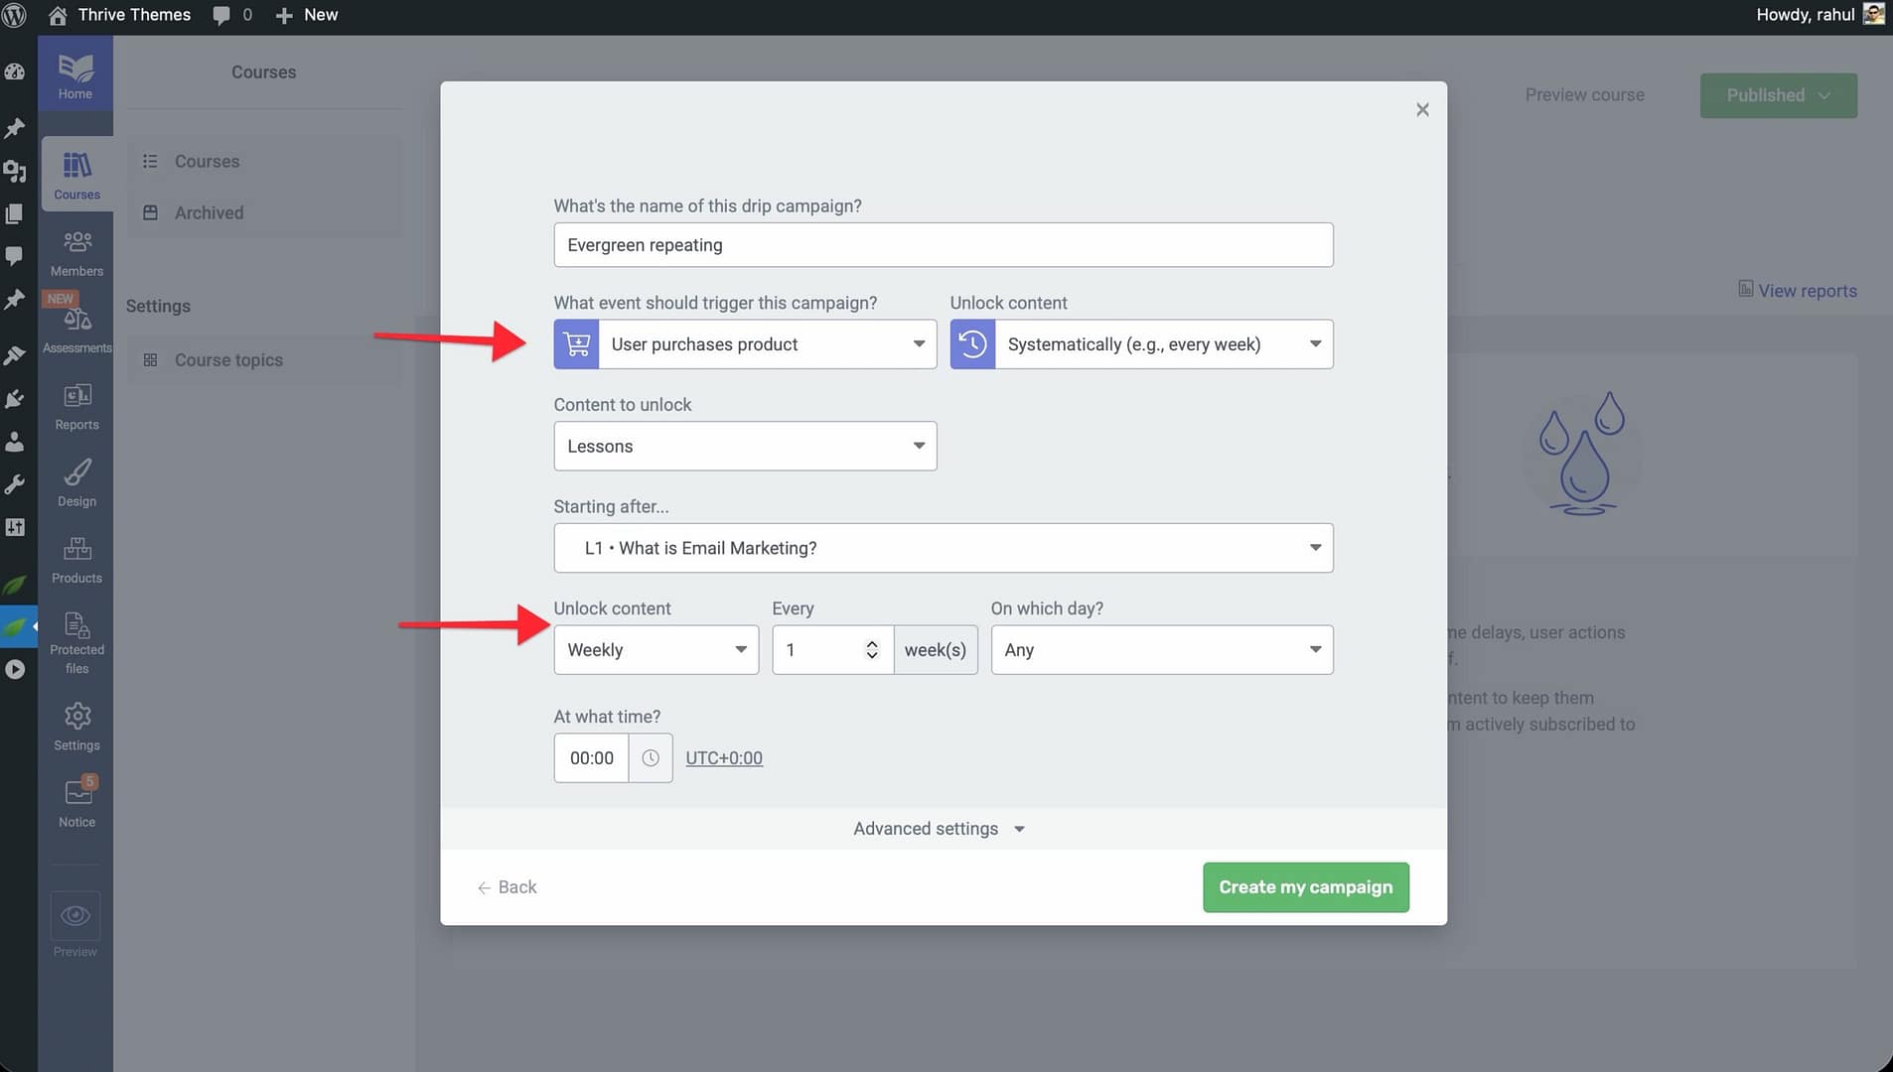Click Create my campaign button
The image size is (1893, 1072).
click(1305, 887)
